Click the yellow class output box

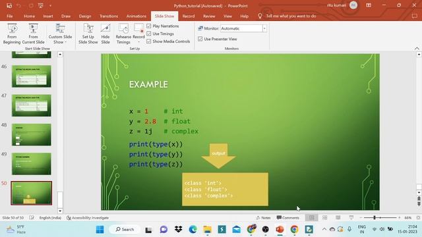tap(225, 189)
